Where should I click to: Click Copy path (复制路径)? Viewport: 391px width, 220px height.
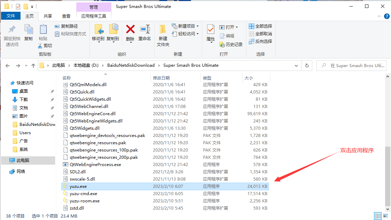point(66,26)
